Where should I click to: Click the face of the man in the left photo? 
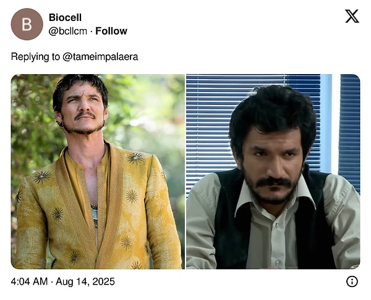pyautogui.click(x=82, y=109)
